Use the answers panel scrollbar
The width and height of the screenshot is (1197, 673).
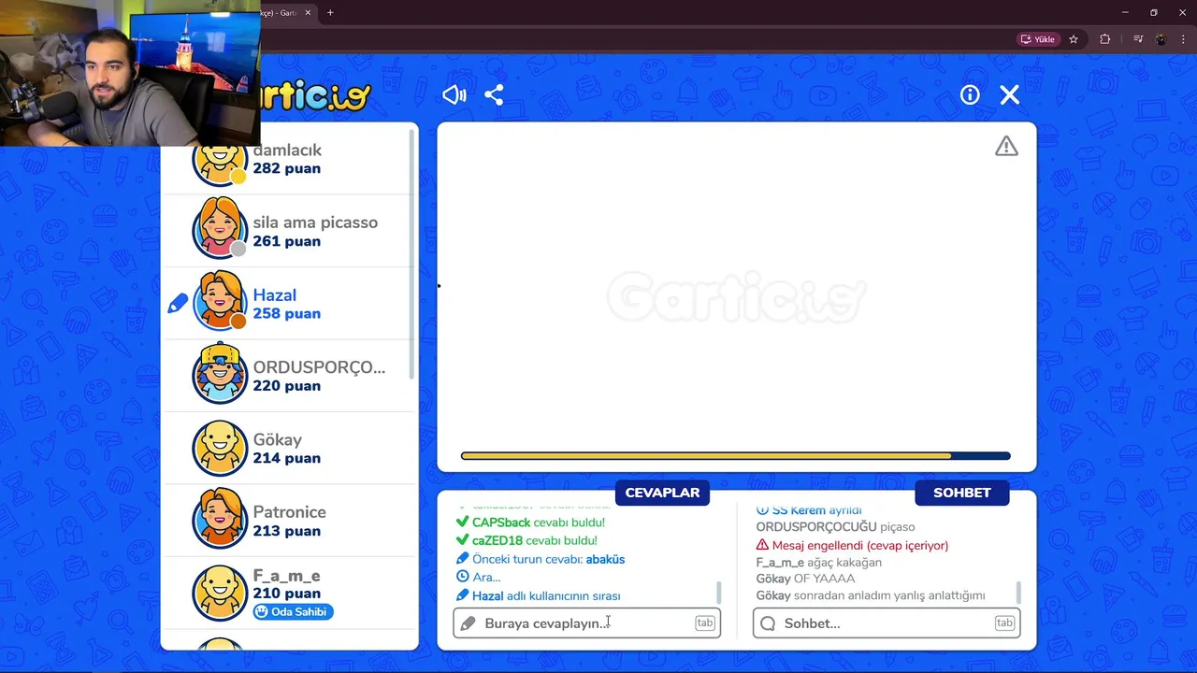[x=718, y=593]
